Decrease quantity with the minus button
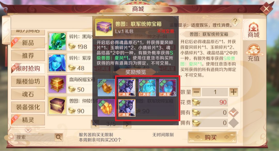The image size is (279, 151). [196, 92]
